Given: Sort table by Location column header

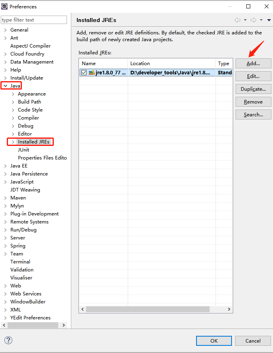Looking at the screenshot, I should (171, 64).
